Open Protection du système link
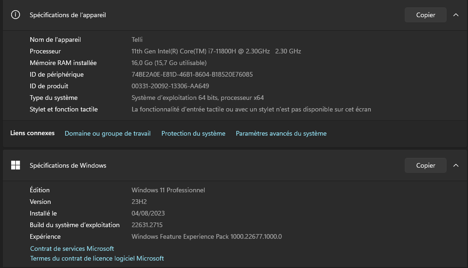468x268 pixels. point(194,134)
